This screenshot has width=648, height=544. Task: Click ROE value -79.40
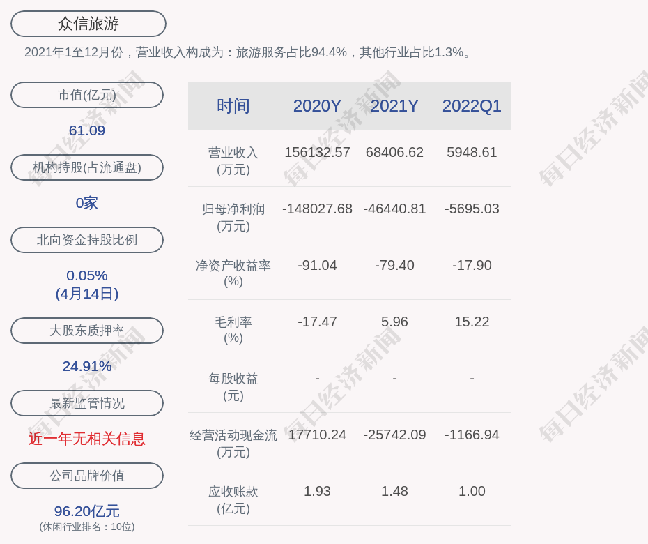(394, 265)
